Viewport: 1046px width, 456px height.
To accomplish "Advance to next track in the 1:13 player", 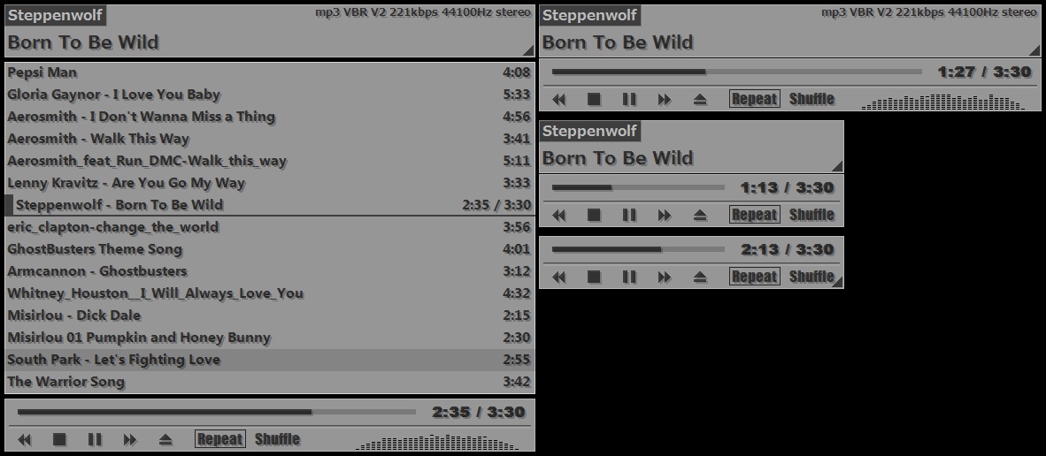I will pos(665,215).
